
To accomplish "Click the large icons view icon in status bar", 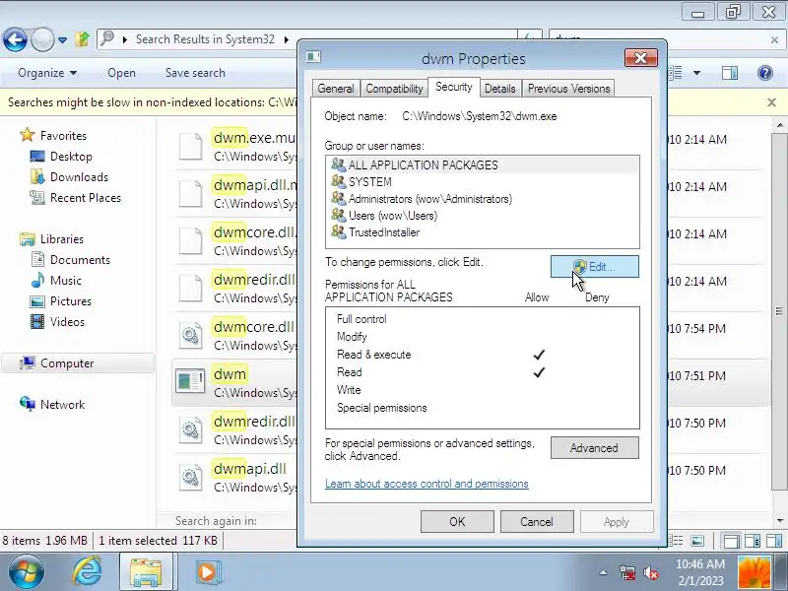I will [x=697, y=541].
